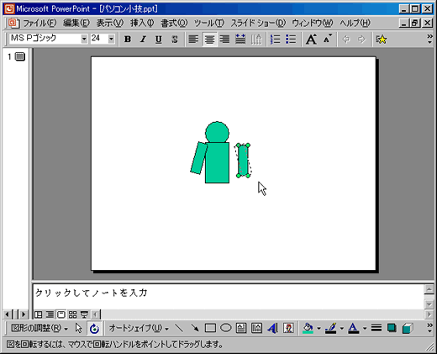Open Font Color dropdown arrow
Viewport: 437px width, 354px height.
pyautogui.click(x=365, y=328)
